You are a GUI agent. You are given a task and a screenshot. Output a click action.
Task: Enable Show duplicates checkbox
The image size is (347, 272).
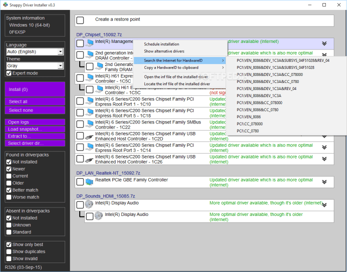coord(9,252)
